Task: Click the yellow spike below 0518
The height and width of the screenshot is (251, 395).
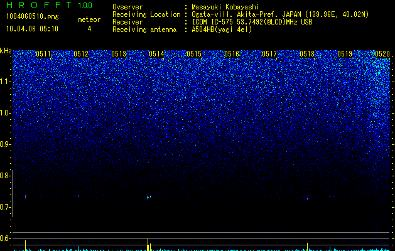Action: [x=307, y=247]
